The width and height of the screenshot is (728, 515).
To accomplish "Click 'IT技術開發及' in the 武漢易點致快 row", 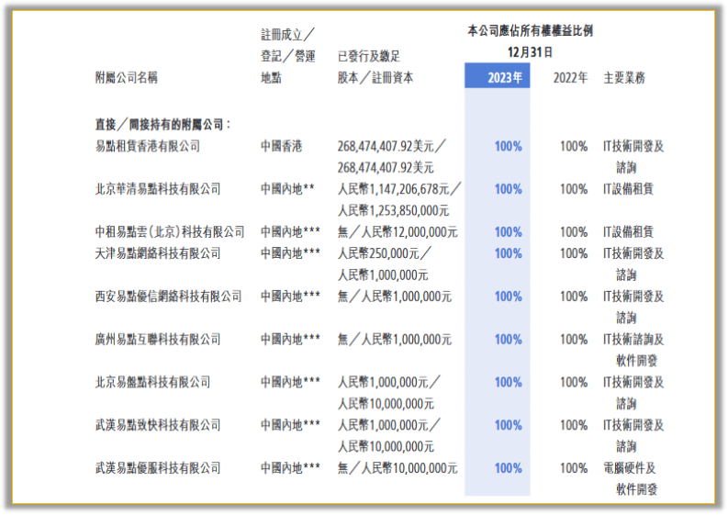I will coord(633,424).
